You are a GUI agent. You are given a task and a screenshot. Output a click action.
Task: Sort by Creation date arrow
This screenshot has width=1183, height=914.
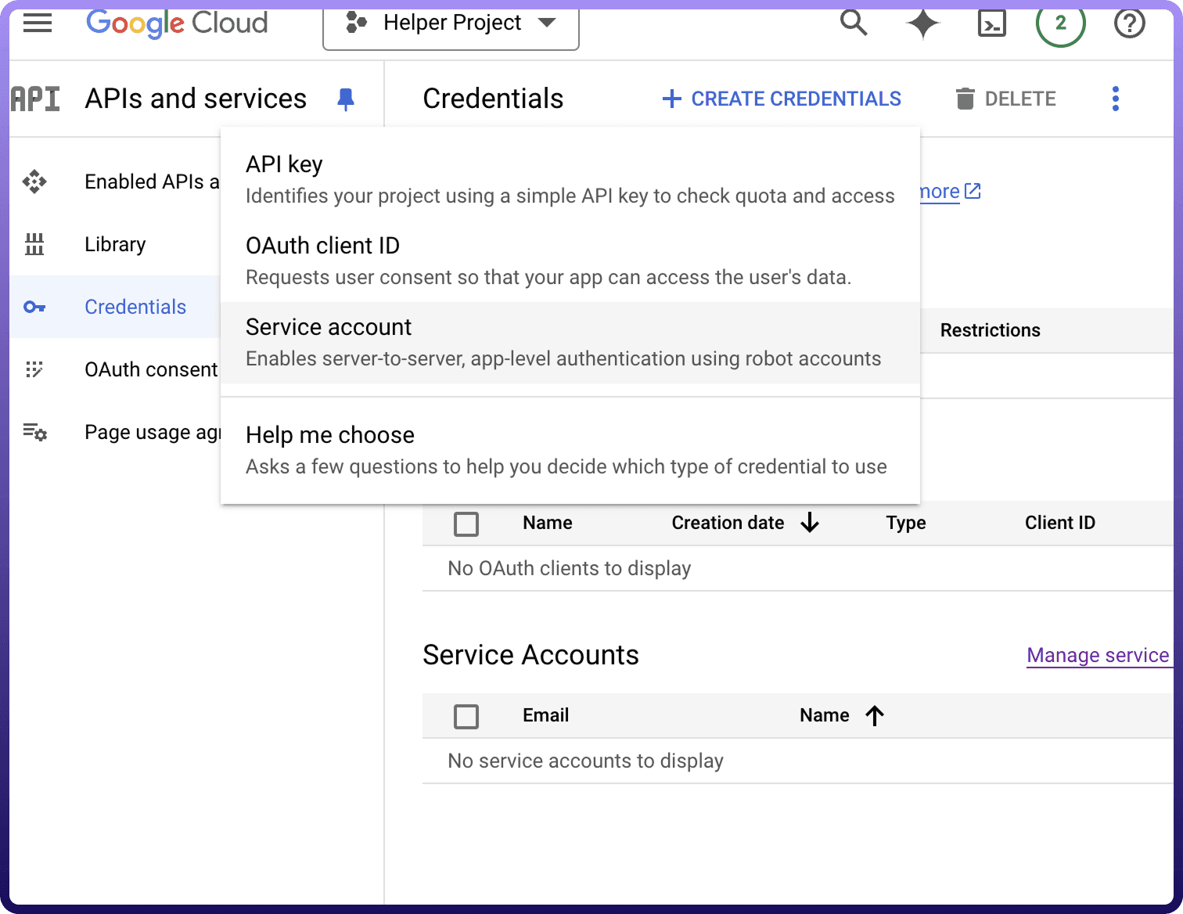pyautogui.click(x=810, y=523)
